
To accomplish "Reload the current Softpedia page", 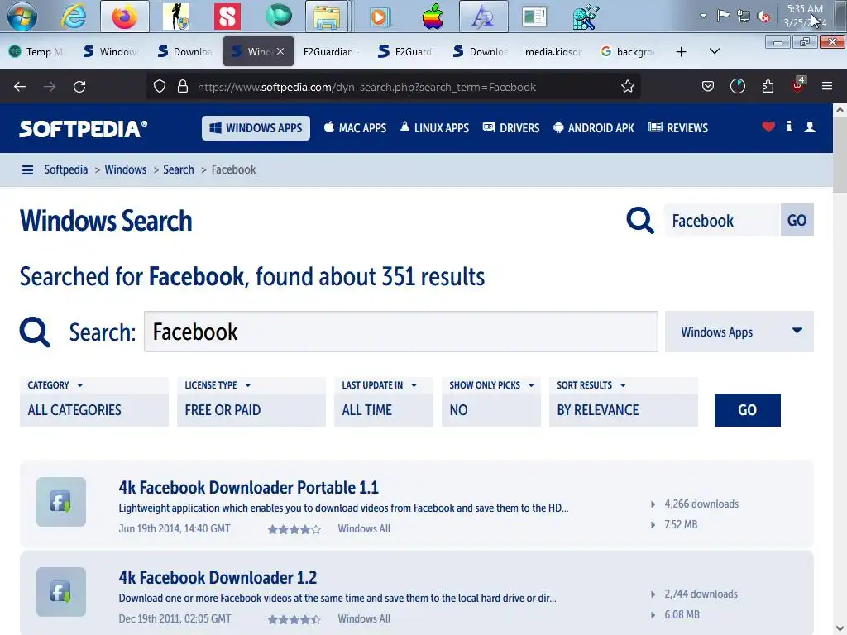I will pyautogui.click(x=79, y=86).
